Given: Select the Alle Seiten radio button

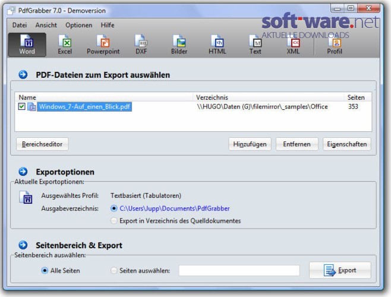Looking at the screenshot, I should click(x=45, y=270).
